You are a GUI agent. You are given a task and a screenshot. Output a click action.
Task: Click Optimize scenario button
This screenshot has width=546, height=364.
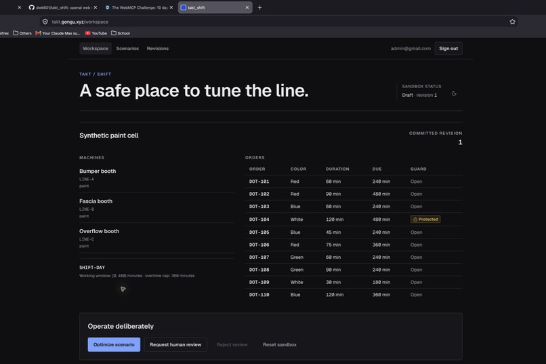[114, 344]
